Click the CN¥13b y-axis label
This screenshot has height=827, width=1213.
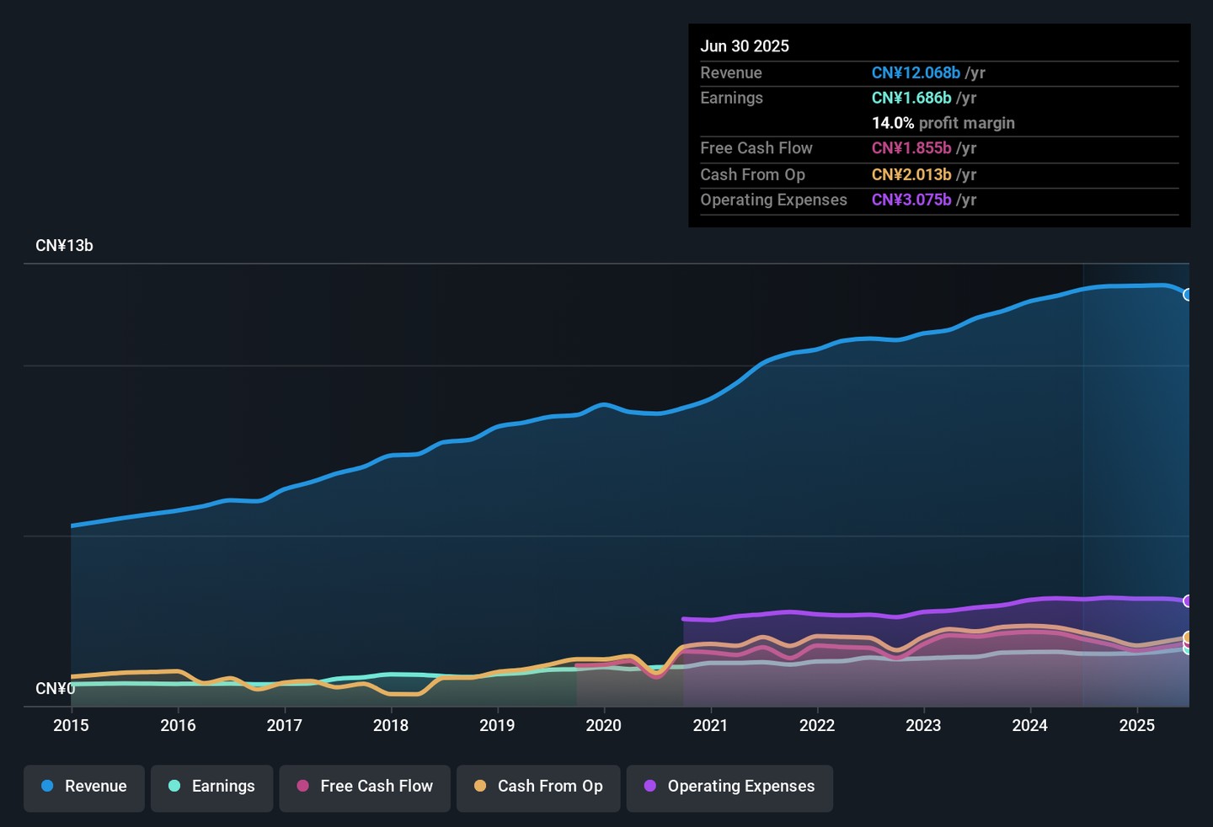[x=64, y=246]
